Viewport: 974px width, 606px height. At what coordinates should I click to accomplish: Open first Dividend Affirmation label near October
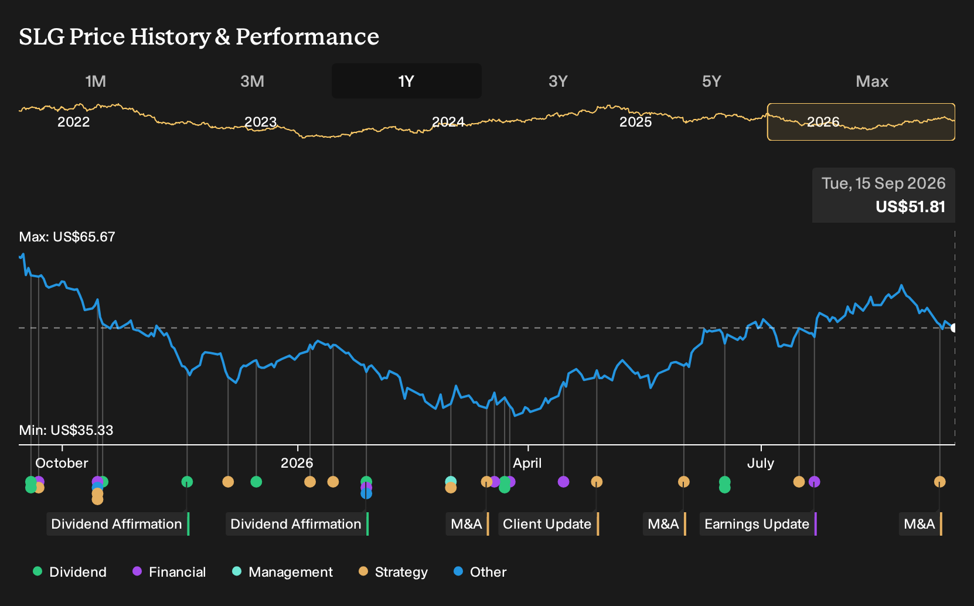click(x=118, y=524)
